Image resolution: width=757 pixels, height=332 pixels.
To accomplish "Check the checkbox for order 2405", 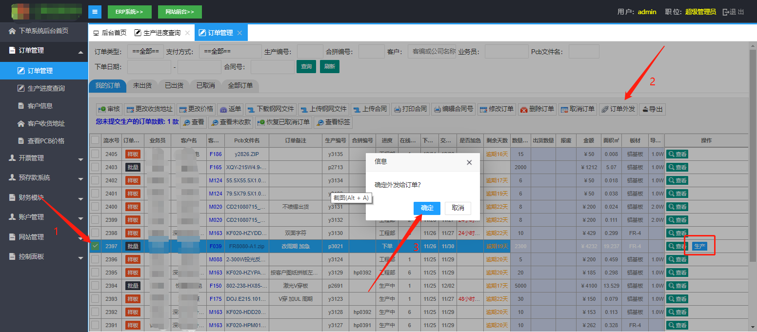I will click(95, 154).
